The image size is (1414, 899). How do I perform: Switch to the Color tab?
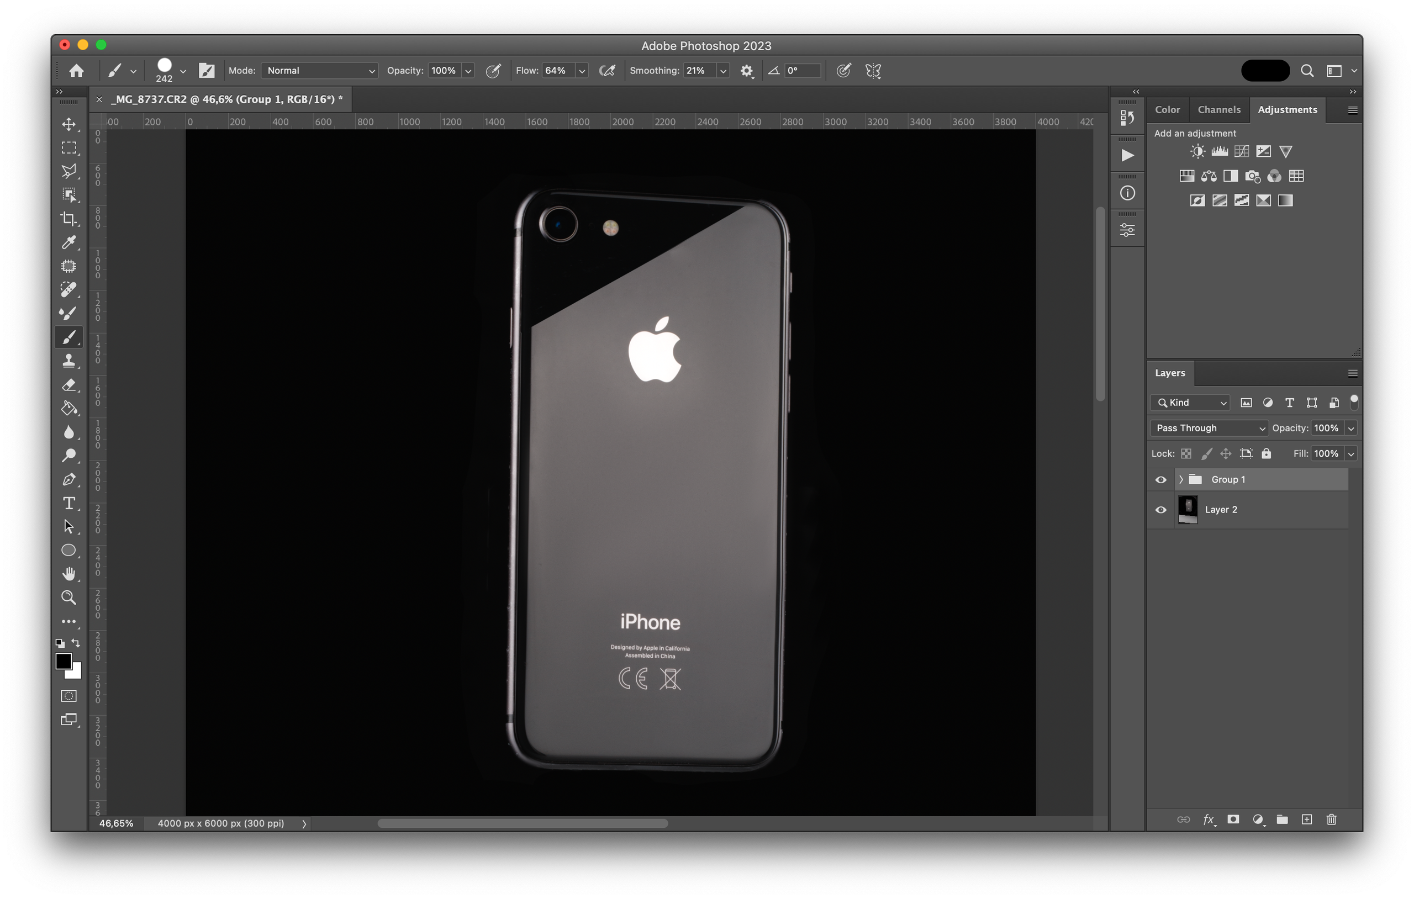(x=1167, y=110)
